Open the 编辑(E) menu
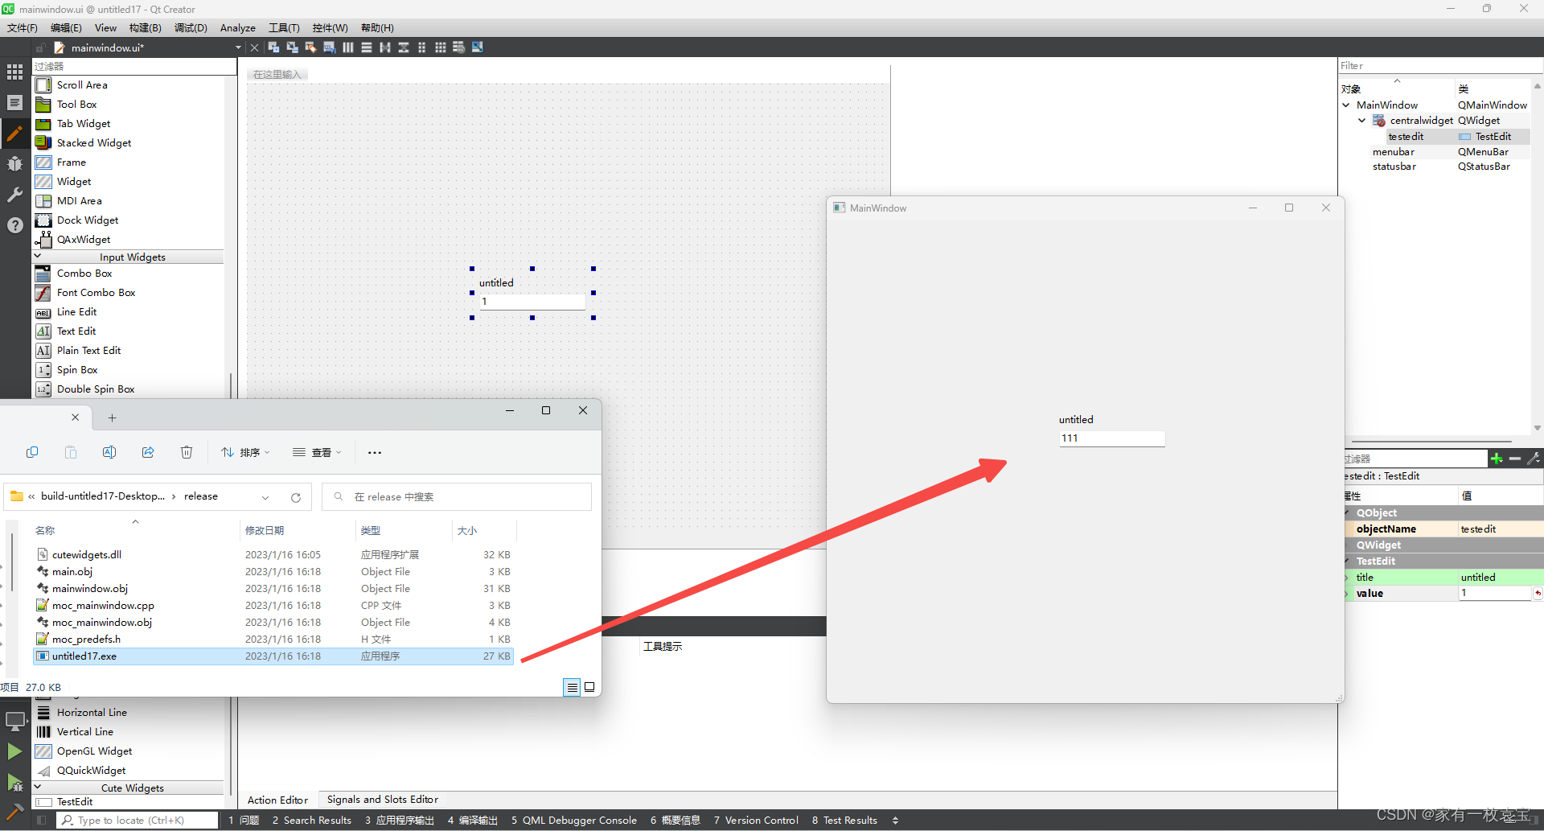Screen dimensions: 1544x831 click(x=66, y=28)
